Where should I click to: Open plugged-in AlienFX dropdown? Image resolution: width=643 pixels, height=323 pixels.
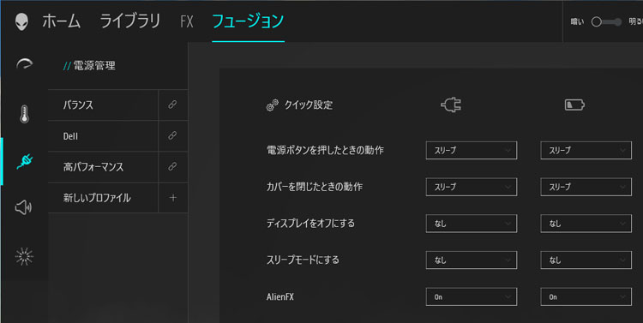point(472,296)
